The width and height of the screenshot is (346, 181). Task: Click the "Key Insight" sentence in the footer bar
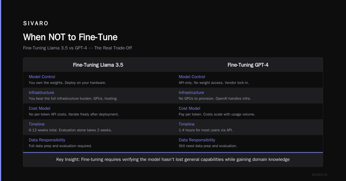(x=173, y=159)
